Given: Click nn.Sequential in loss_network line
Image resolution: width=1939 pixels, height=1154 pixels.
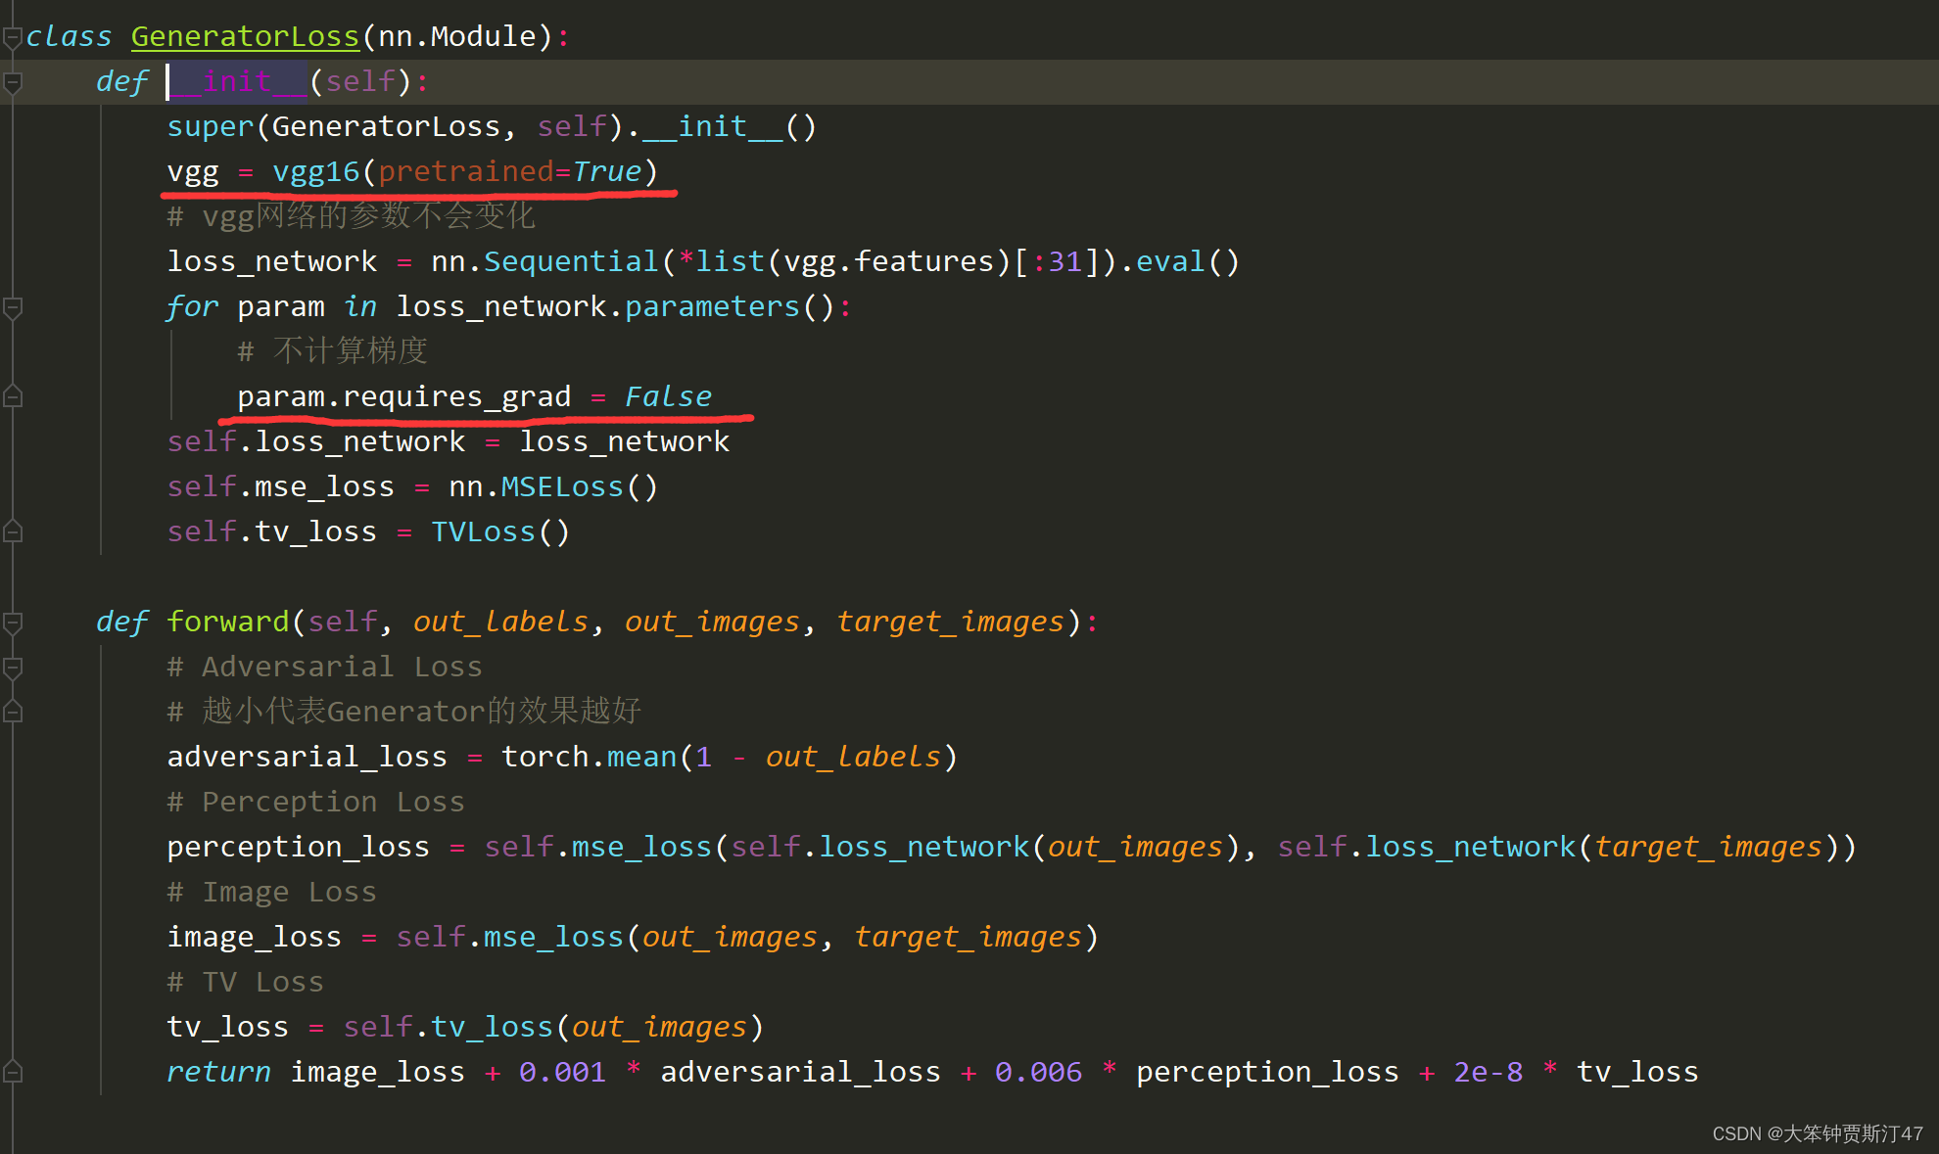Looking at the screenshot, I should point(544,262).
